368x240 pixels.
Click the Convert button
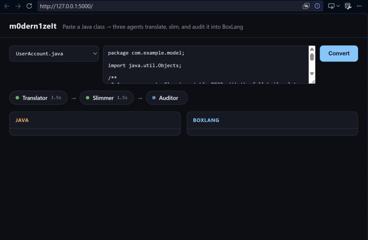(339, 54)
